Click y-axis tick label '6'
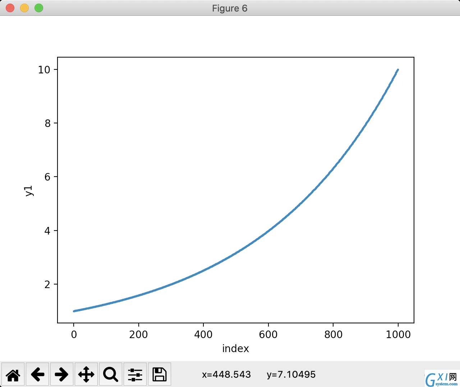Screen dimensions: 460x387 (x=47, y=177)
